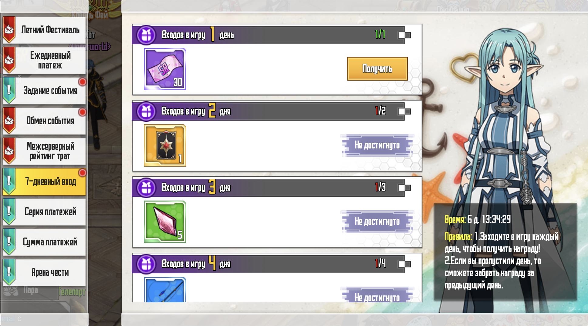Open the Арена чести tab
Screen dimensions: 588x326
coord(44,272)
